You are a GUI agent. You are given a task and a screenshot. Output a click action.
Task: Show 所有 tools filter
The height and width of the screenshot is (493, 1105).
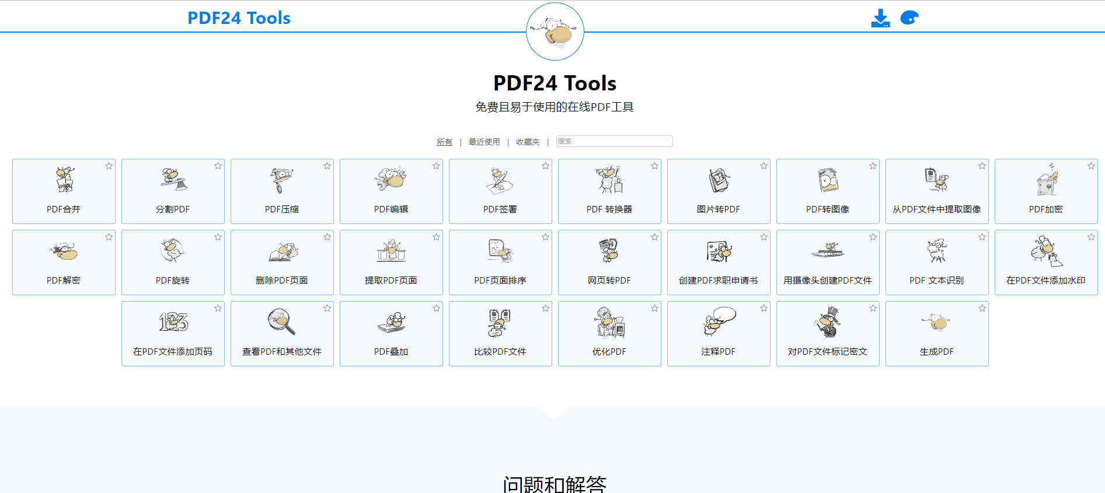click(x=444, y=142)
